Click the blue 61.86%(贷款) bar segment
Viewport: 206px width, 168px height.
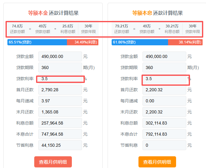[x=140, y=42]
